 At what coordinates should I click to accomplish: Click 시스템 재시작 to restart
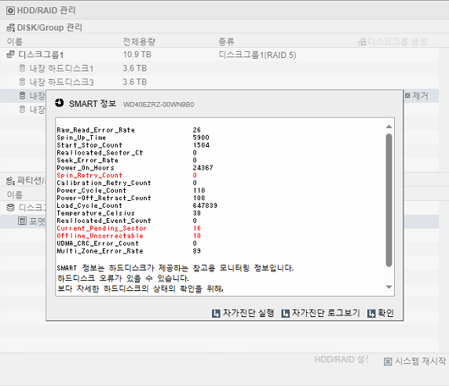[414, 361]
